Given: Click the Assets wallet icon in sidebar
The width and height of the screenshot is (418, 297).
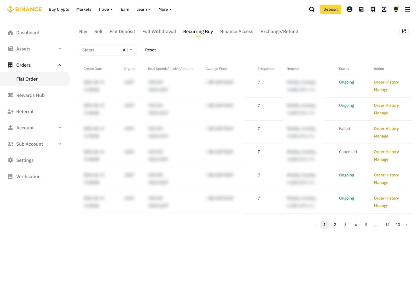Looking at the screenshot, I should pos(10,49).
